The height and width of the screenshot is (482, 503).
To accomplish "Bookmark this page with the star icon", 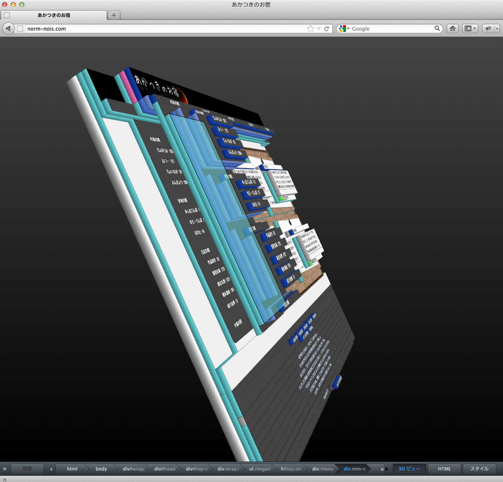I will click(310, 29).
